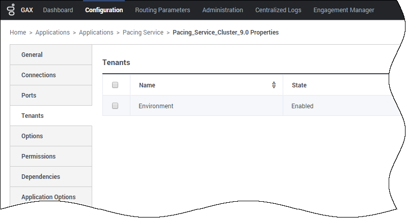Switch to the Options tab
The width and height of the screenshot is (406, 218).
point(51,136)
